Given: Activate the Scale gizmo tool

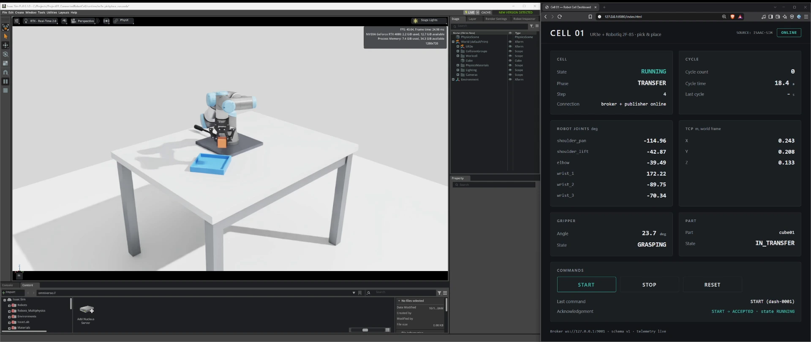Looking at the screenshot, I should pyautogui.click(x=5, y=63).
